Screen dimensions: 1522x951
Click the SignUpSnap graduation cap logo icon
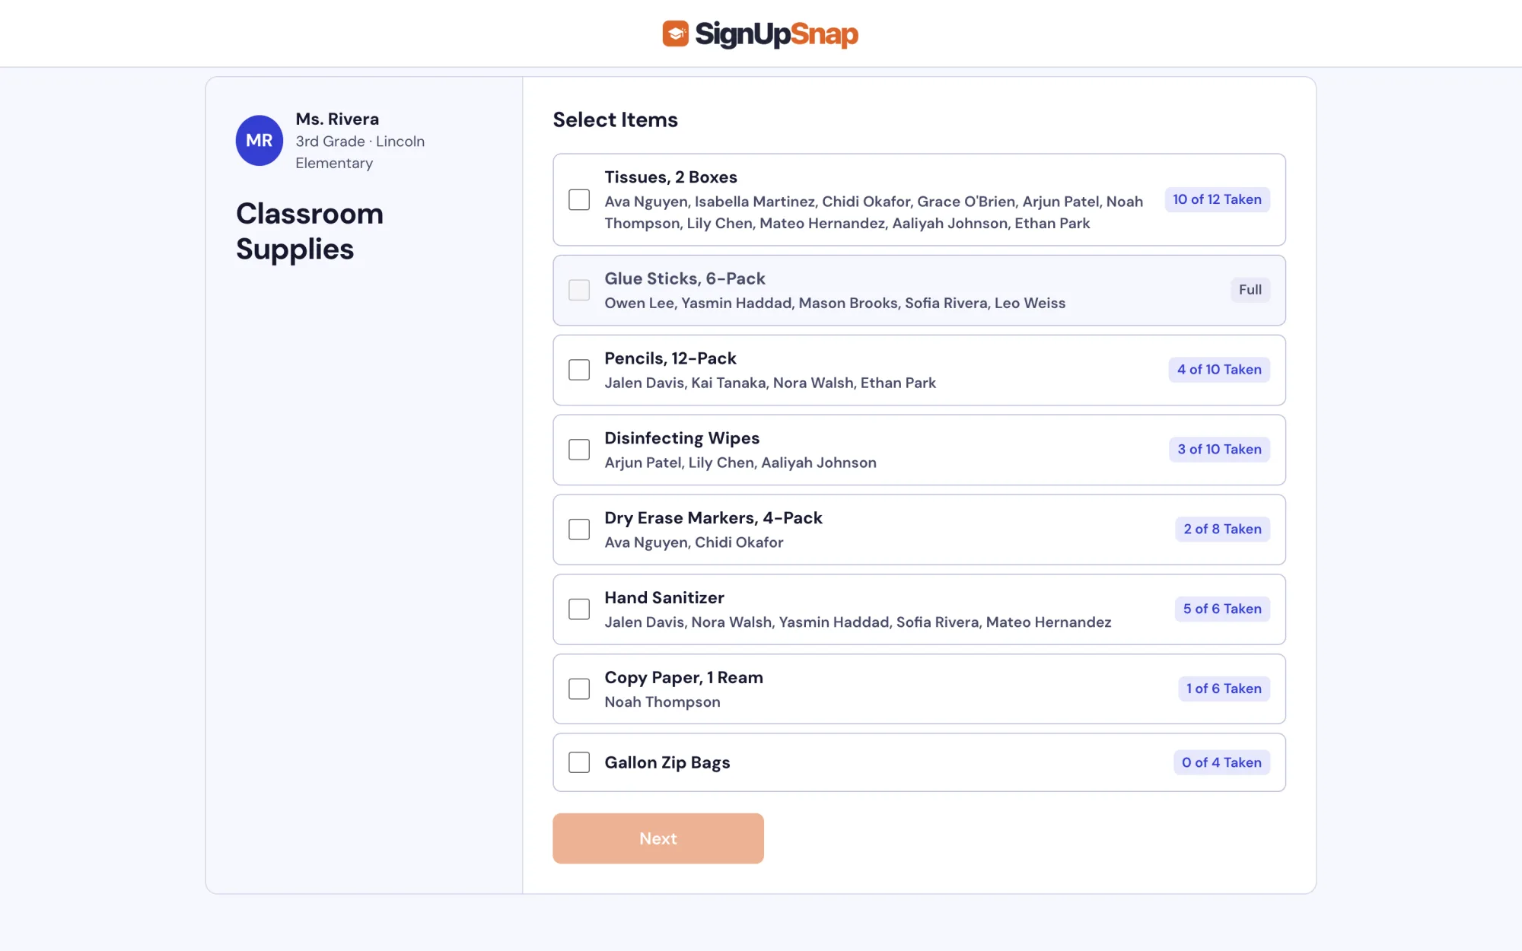[x=675, y=33]
